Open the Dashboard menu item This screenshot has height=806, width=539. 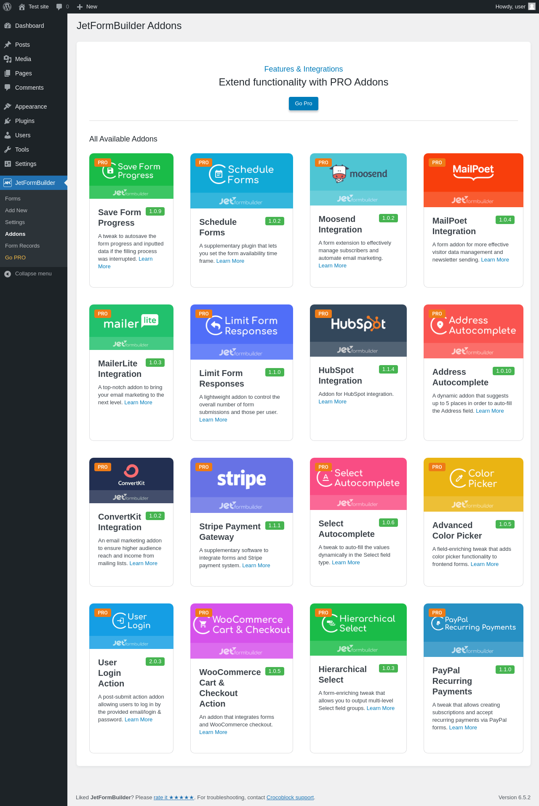(x=34, y=26)
